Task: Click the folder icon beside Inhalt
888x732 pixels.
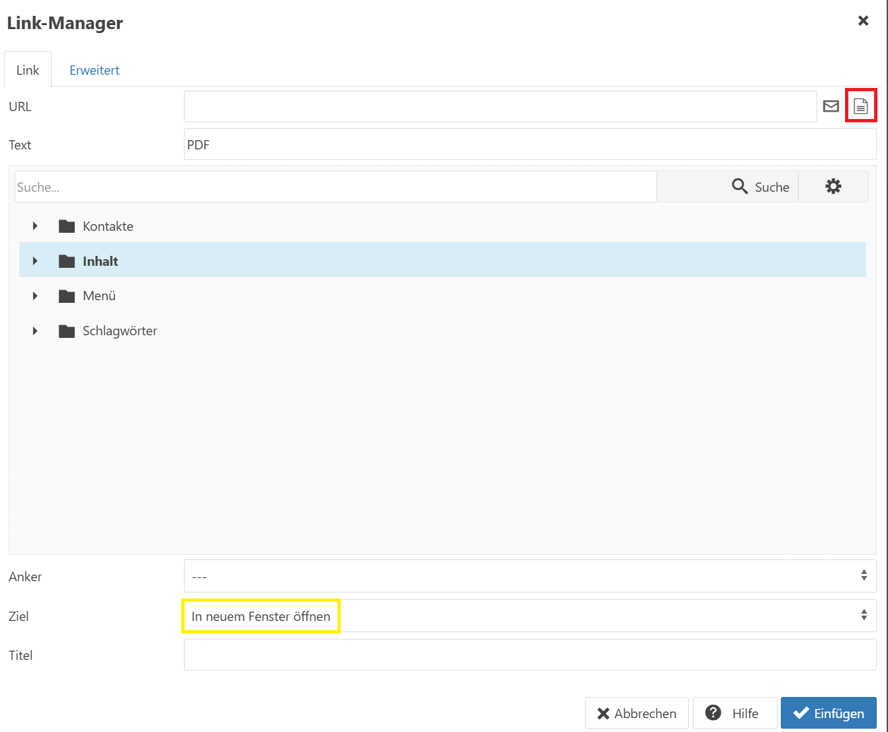Action: click(66, 261)
